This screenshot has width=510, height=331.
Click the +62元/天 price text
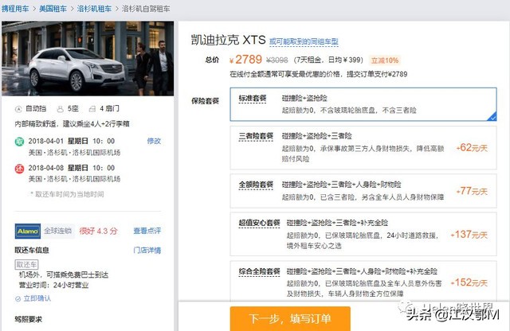pyautogui.click(x=472, y=148)
